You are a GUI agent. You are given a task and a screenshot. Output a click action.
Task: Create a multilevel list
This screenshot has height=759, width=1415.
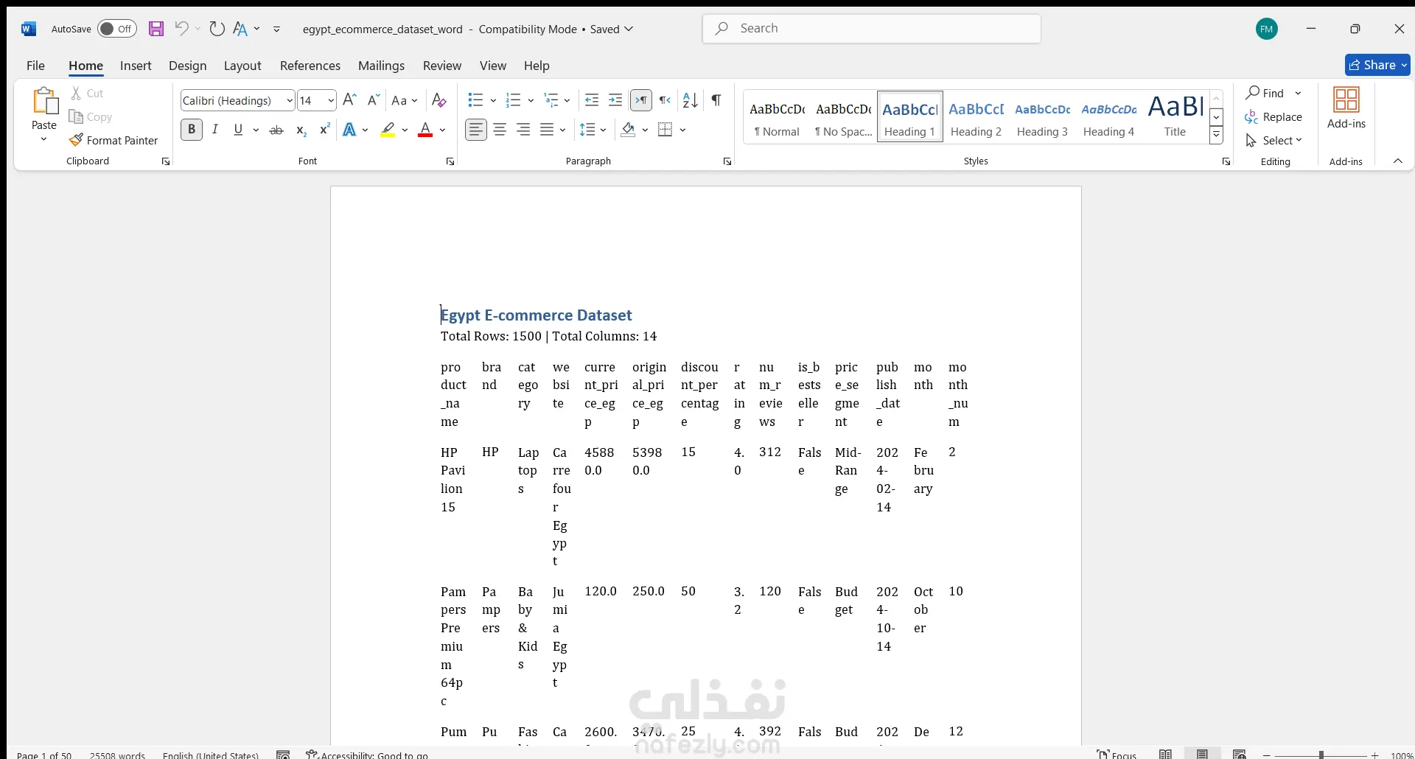pos(551,100)
